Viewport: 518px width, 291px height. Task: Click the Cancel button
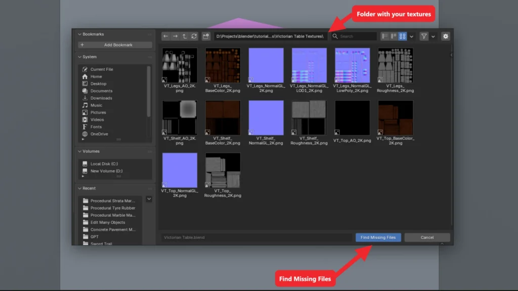(427, 237)
